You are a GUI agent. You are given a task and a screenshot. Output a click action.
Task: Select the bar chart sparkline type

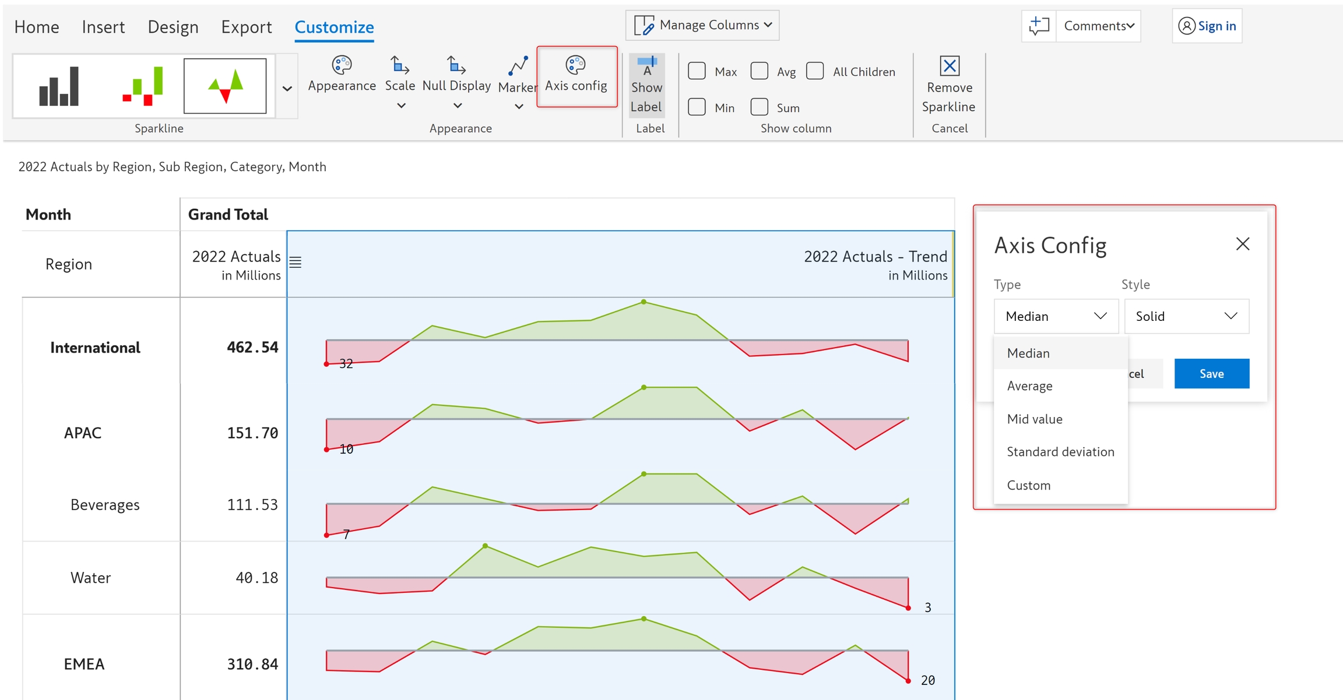coord(58,86)
